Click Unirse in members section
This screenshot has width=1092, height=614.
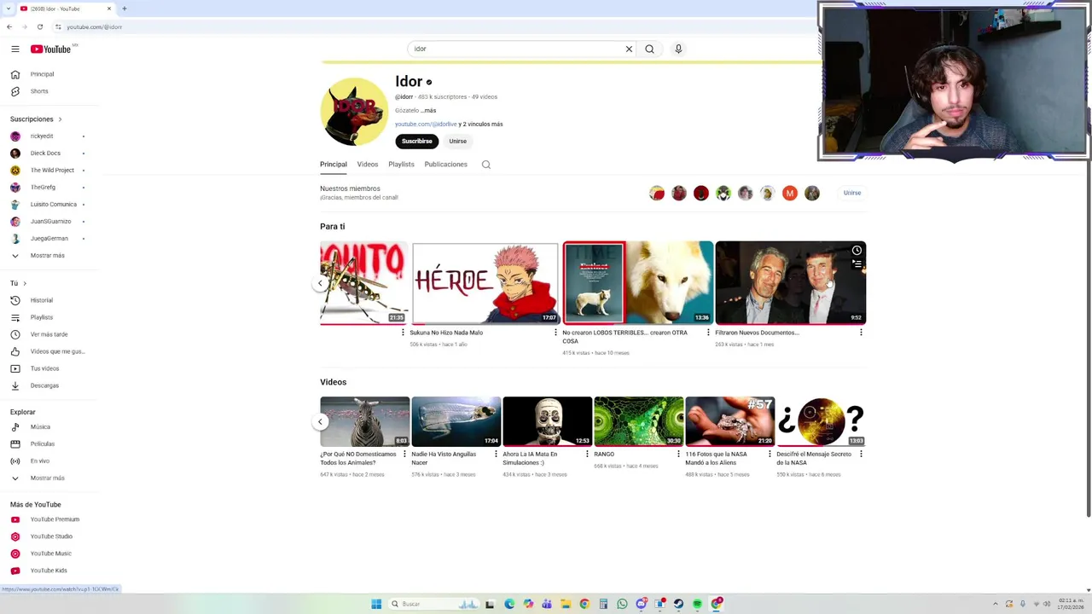click(852, 193)
